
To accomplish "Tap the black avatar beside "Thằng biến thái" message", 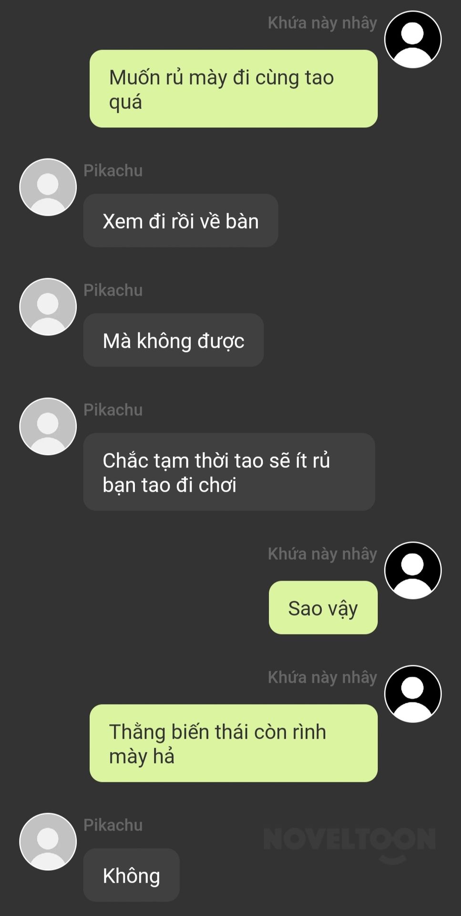I will click(x=413, y=694).
